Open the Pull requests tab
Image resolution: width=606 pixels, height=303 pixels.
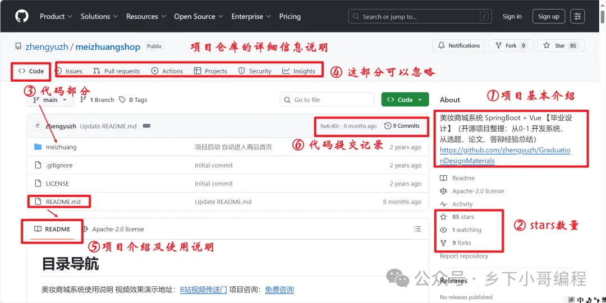(117, 71)
